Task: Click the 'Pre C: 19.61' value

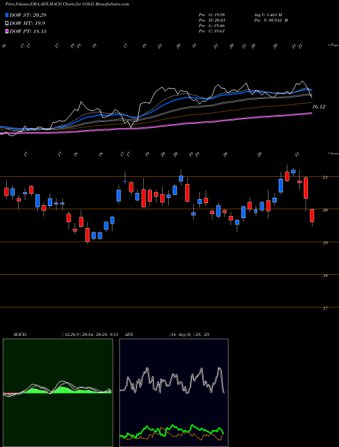Action: click(211, 31)
